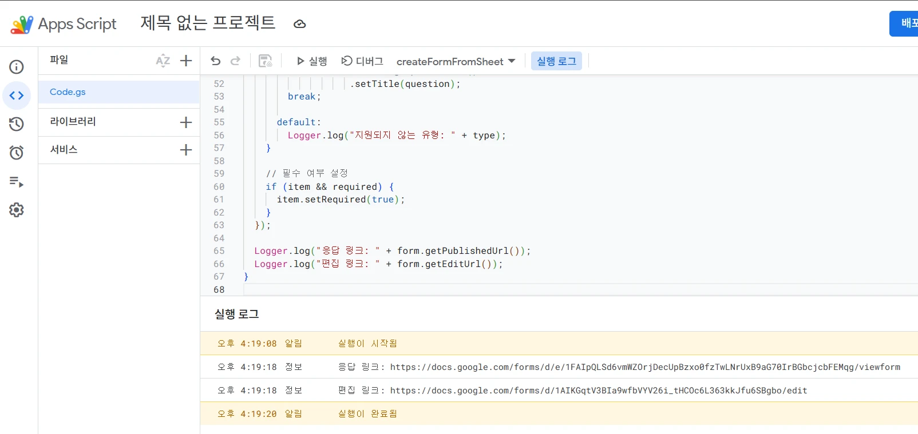Add a new file with plus icon

tap(186, 61)
